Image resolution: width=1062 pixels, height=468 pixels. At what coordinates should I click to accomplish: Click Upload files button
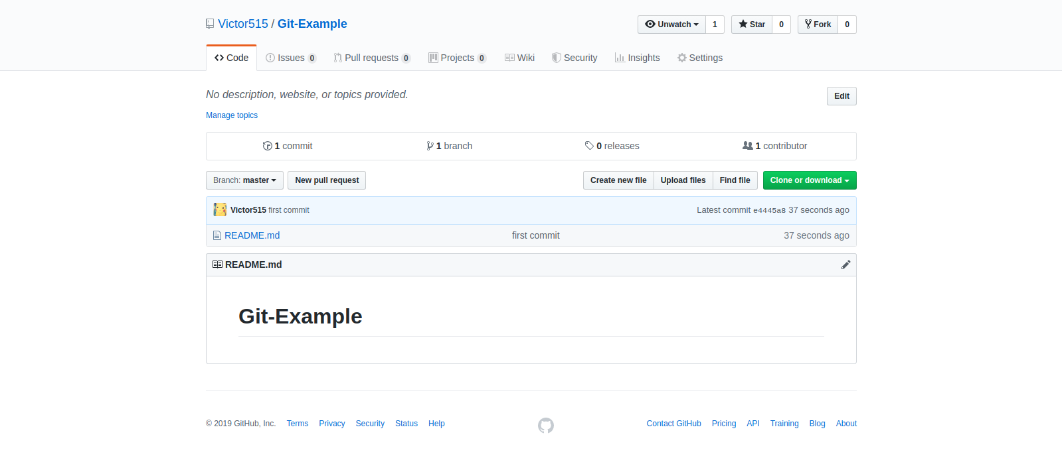coord(683,180)
